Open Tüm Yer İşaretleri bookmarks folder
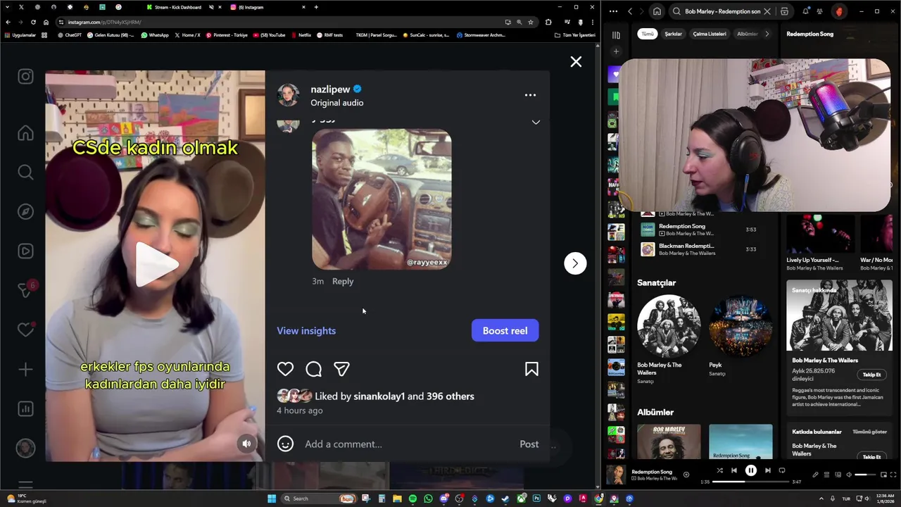Screen dimensions: 901x507 (574, 35)
